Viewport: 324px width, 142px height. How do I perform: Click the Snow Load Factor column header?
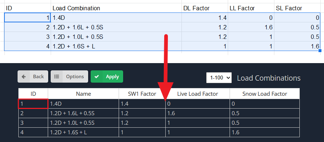point(265,94)
